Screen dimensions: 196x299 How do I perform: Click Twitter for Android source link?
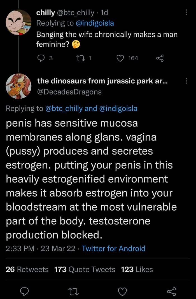coord(113,248)
